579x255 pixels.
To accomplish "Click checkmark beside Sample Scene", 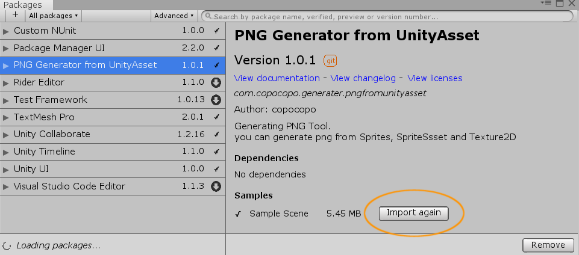I will (x=239, y=214).
